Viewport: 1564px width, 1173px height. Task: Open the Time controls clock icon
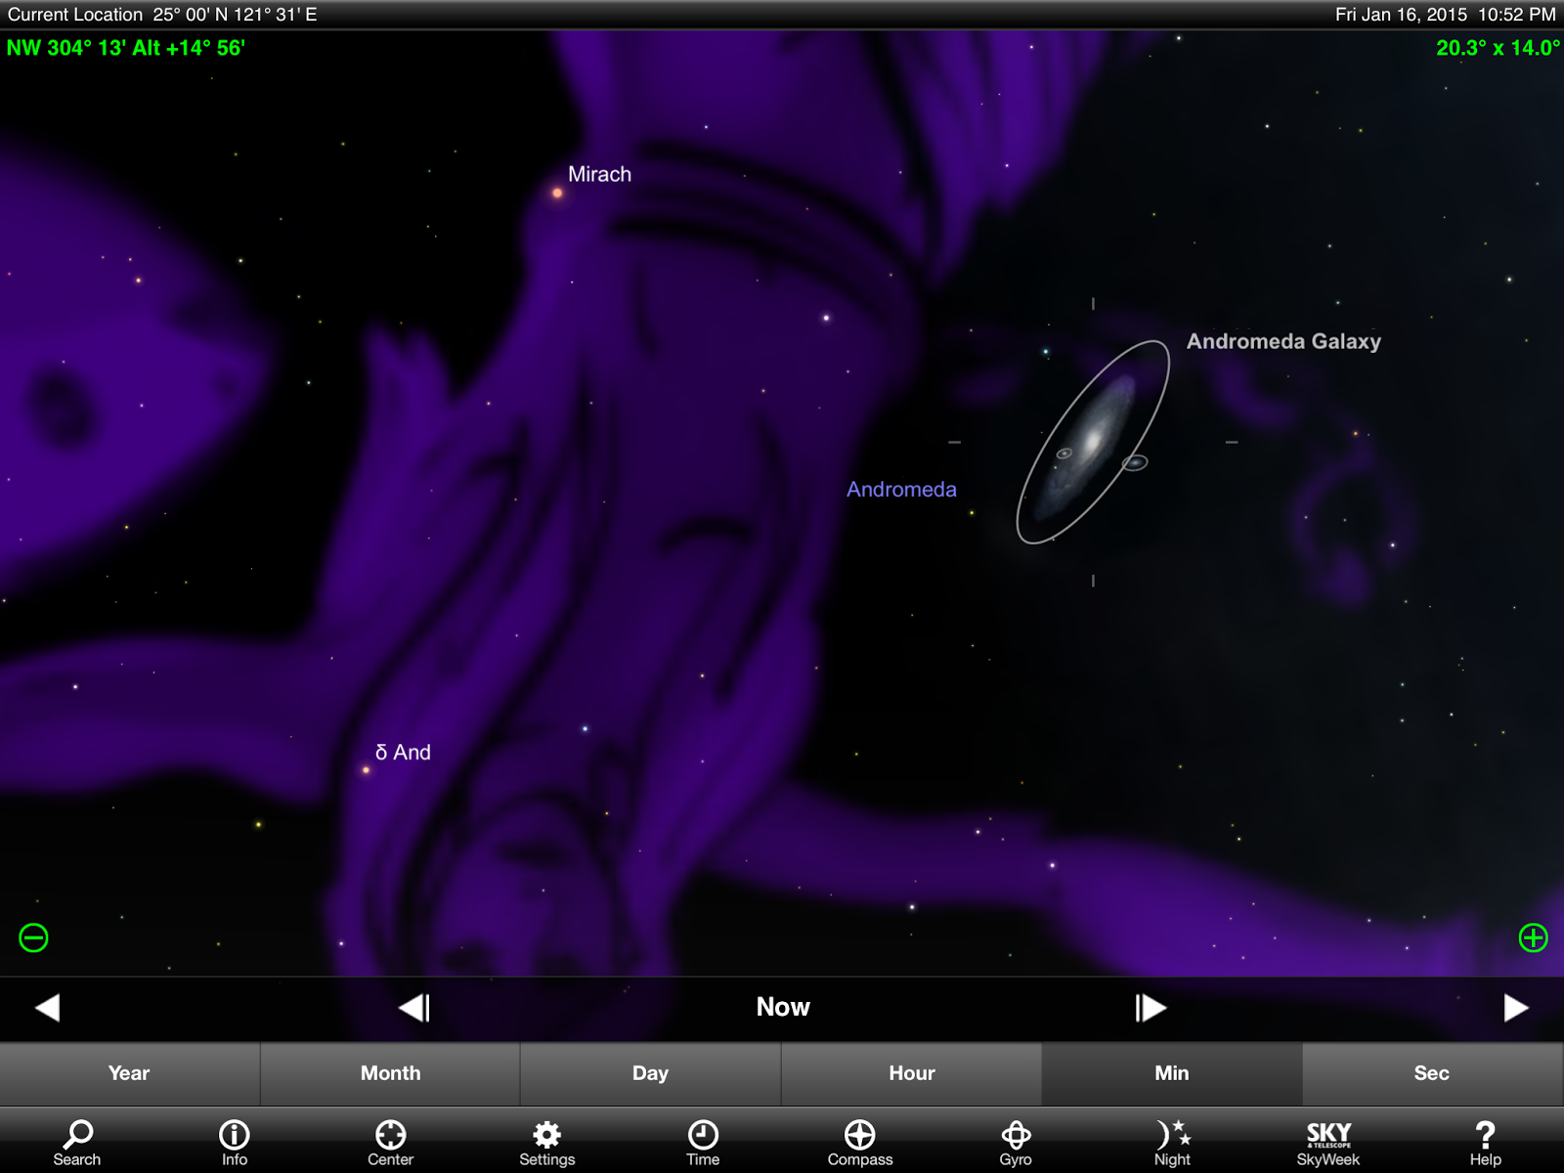click(703, 1143)
